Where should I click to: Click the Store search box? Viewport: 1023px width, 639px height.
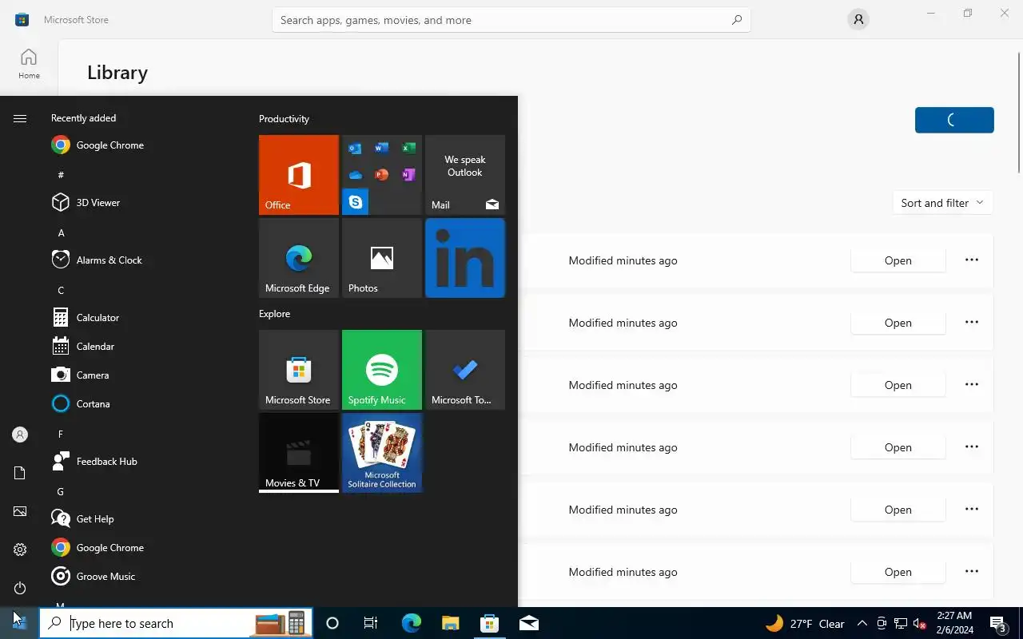[x=511, y=20]
